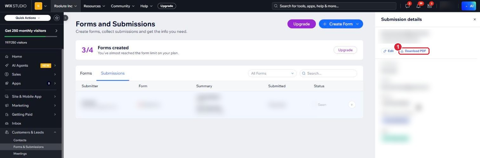Click the Inbox icon
The width and height of the screenshot is (480, 158).
[7, 123]
